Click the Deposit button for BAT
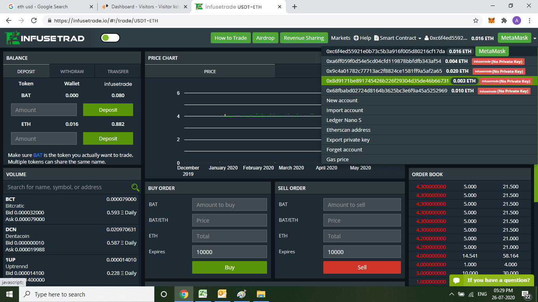 point(108,110)
